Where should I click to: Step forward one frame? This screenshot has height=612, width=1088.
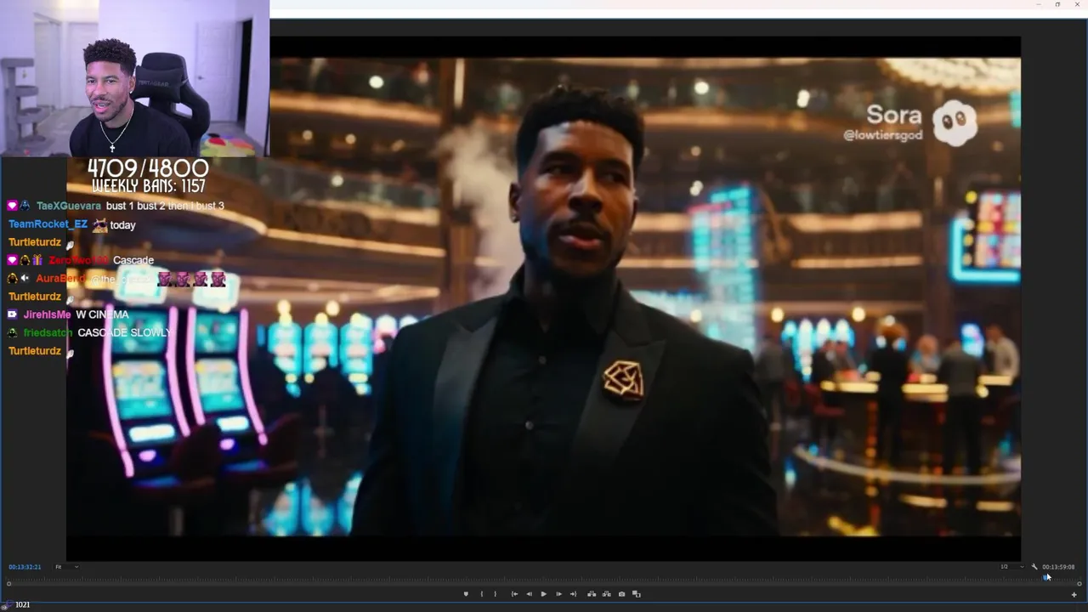pos(558,594)
